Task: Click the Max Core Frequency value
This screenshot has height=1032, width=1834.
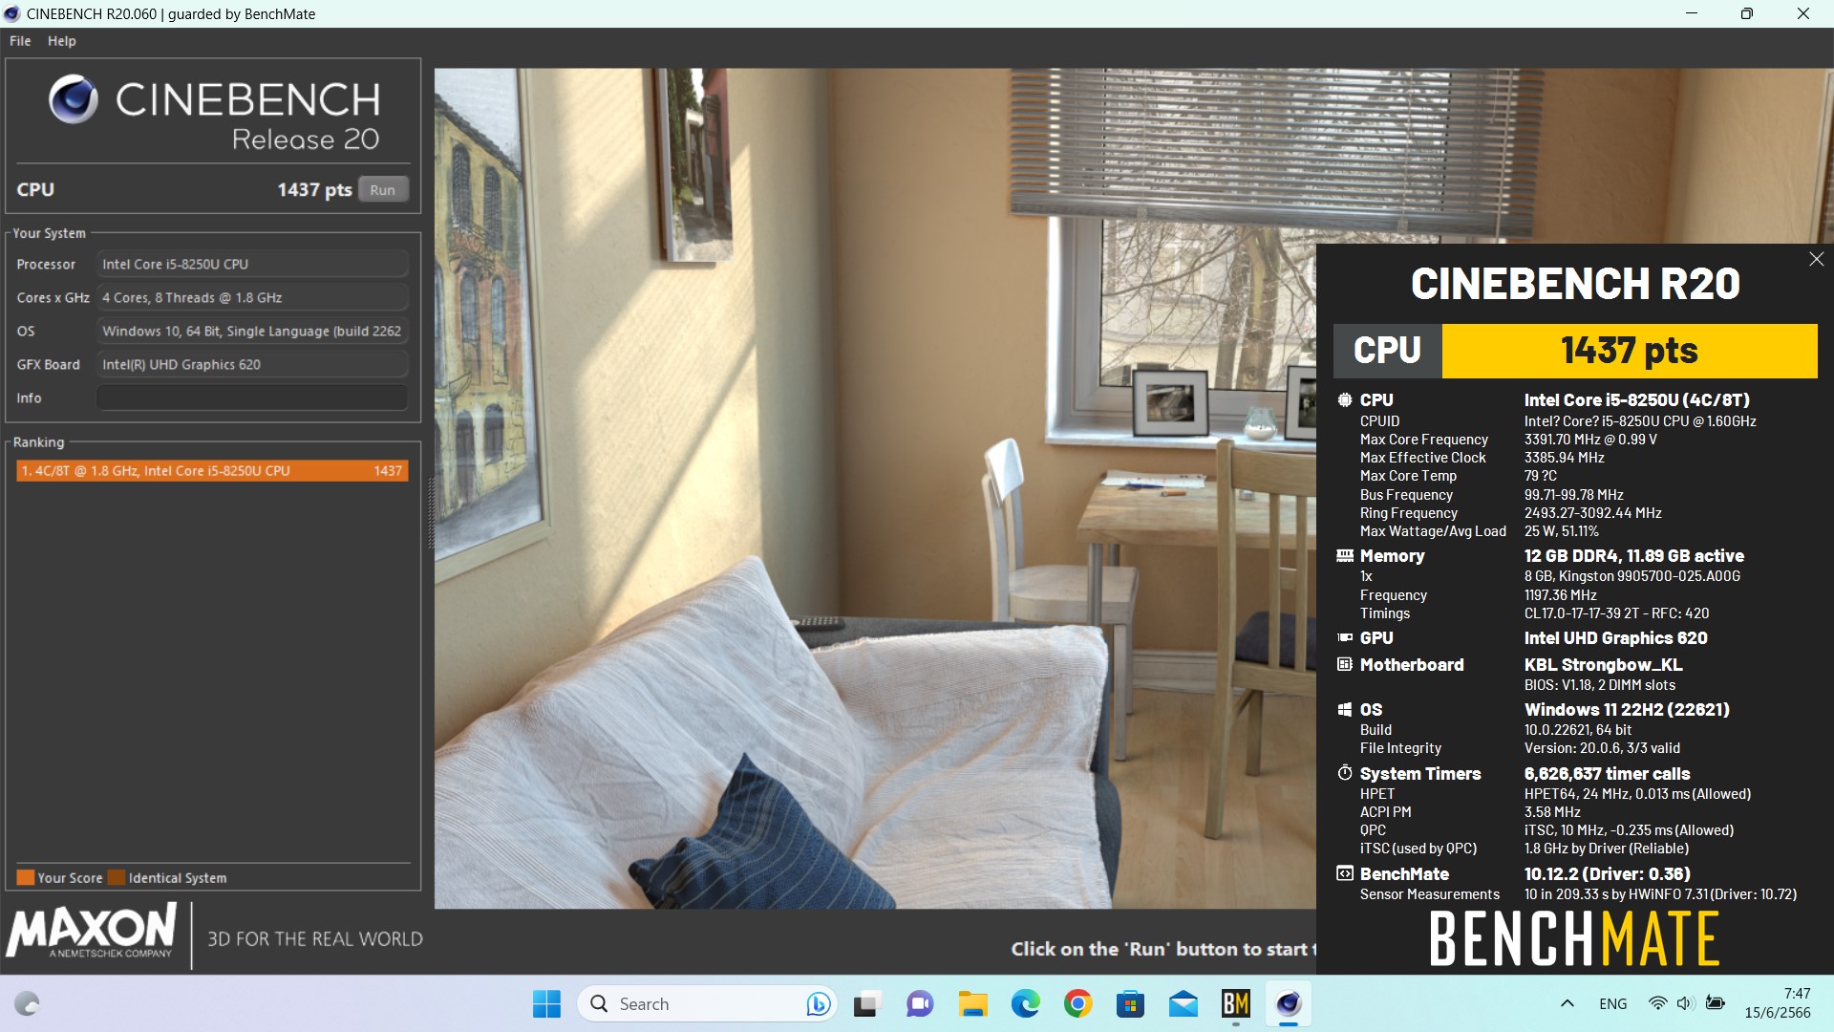Action: coord(1590,440)
